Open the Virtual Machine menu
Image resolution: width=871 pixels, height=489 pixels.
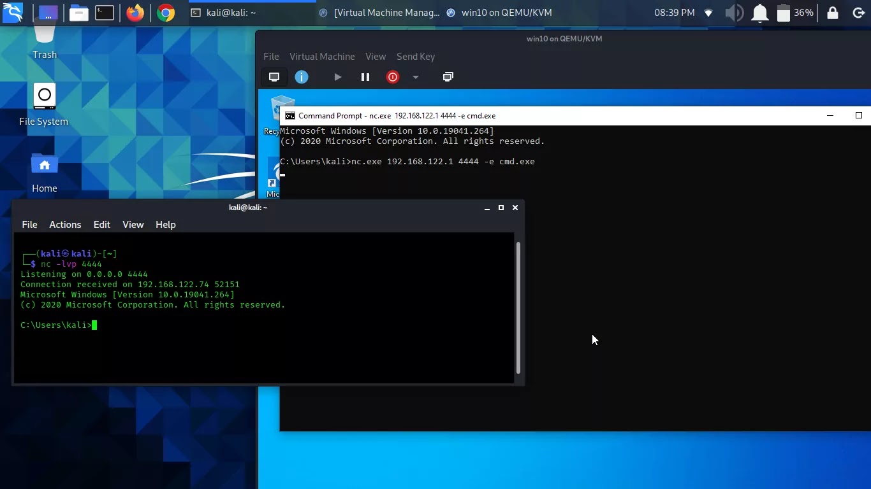[322, 57]
